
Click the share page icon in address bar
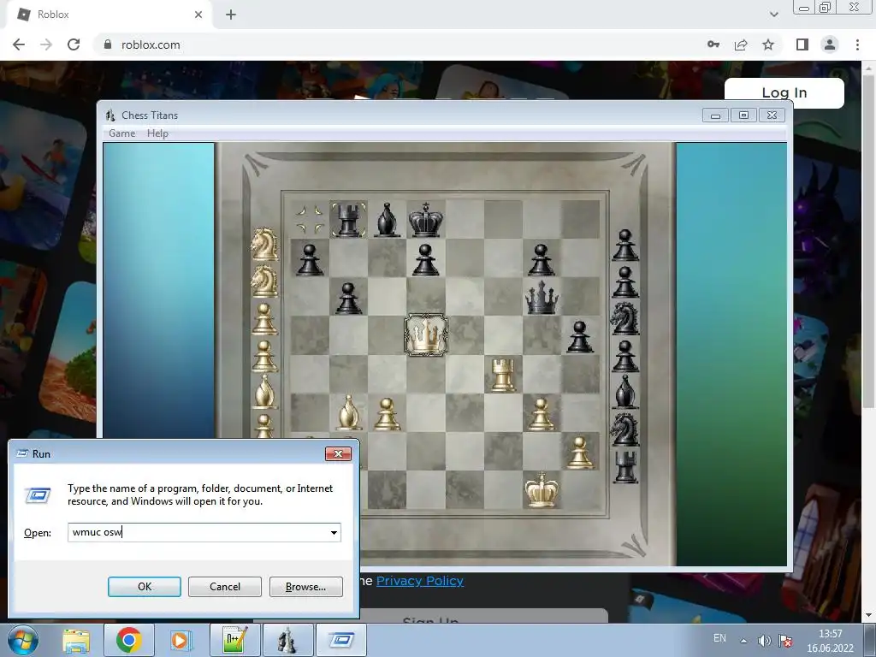pyautogui.click(x=741, y=44)
